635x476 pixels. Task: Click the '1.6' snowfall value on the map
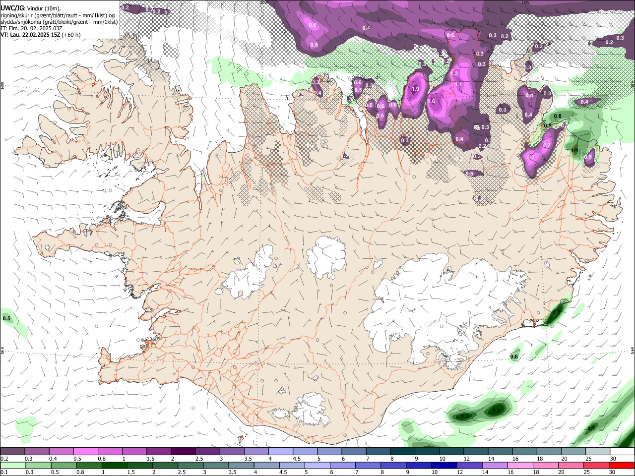pyautogui.click(x=431, y=102)
